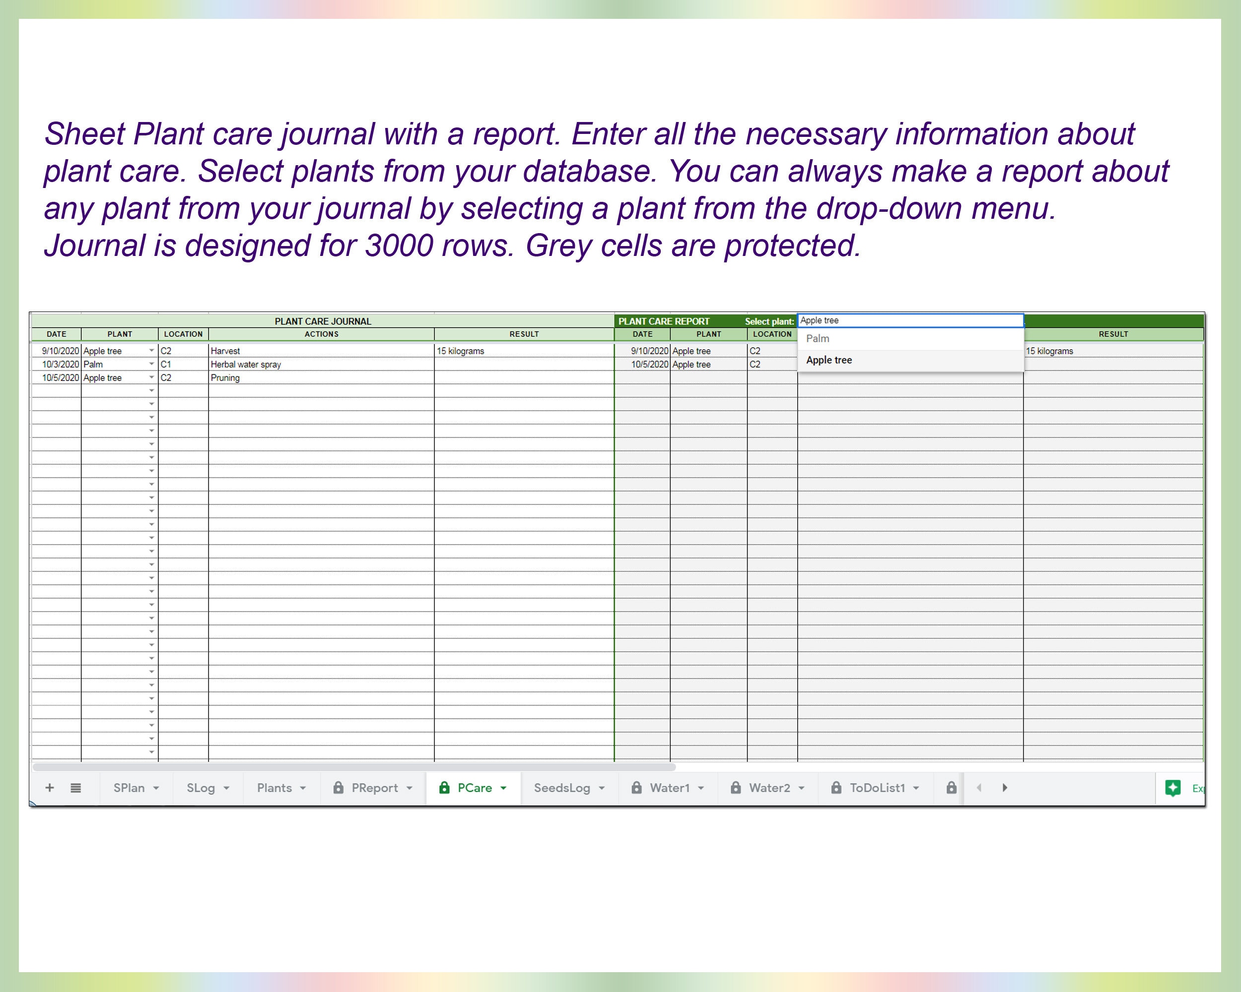Click the right sheet-scroll arrow
1241x992 pixels.
[x=1005, y=788]
